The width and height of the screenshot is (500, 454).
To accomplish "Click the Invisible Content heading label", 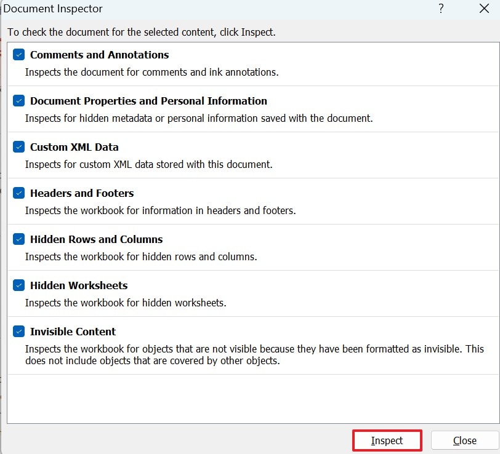I will [x=73, y=332].
